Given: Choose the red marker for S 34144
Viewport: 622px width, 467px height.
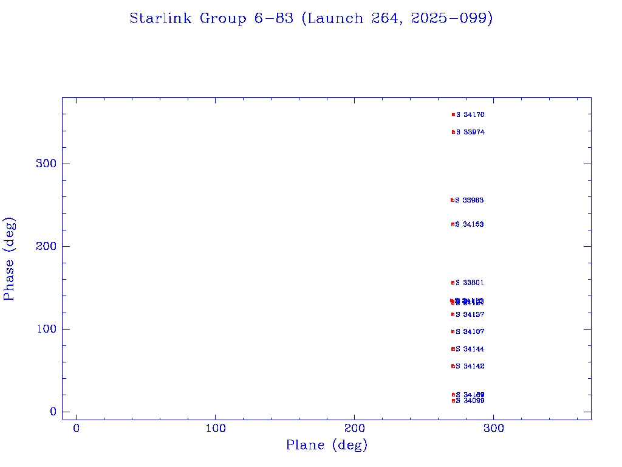Looking at the screenshot, I should [453, 349].
